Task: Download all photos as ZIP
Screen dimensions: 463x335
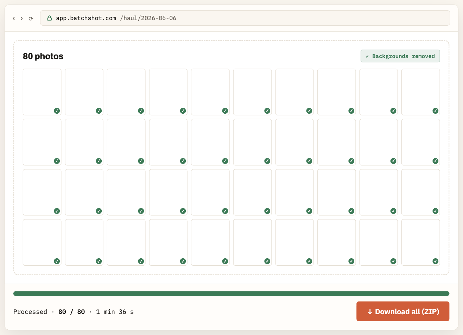Action: (403, 311)
